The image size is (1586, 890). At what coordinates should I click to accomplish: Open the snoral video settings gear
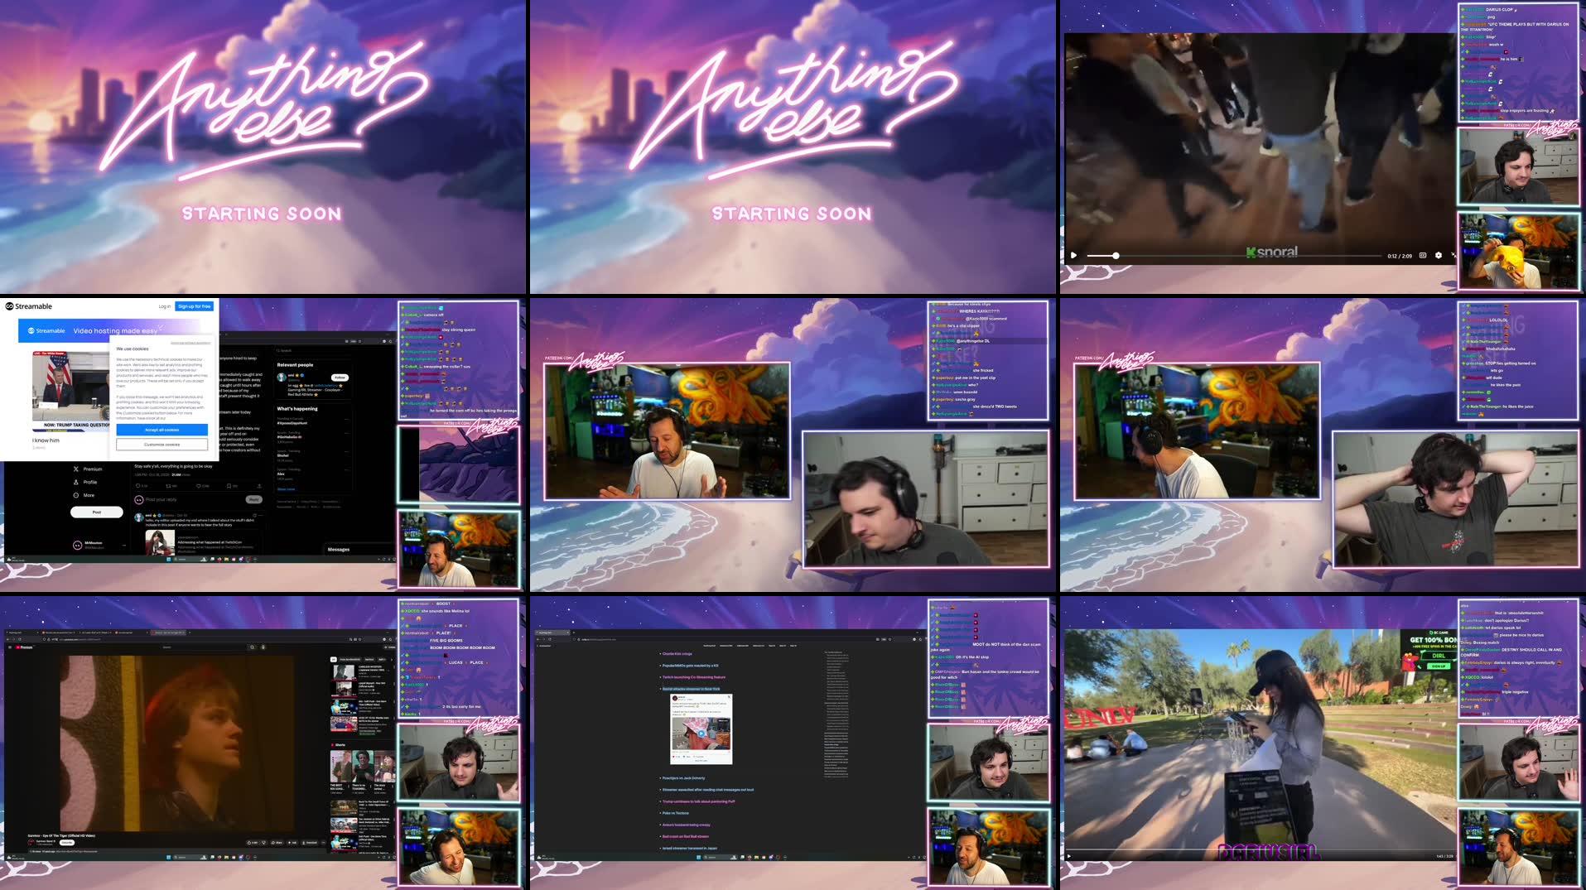point(1438,255)
